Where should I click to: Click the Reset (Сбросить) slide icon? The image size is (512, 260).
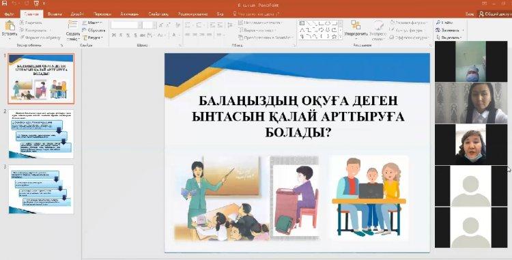pyautogui.click(x=84, y=30)
